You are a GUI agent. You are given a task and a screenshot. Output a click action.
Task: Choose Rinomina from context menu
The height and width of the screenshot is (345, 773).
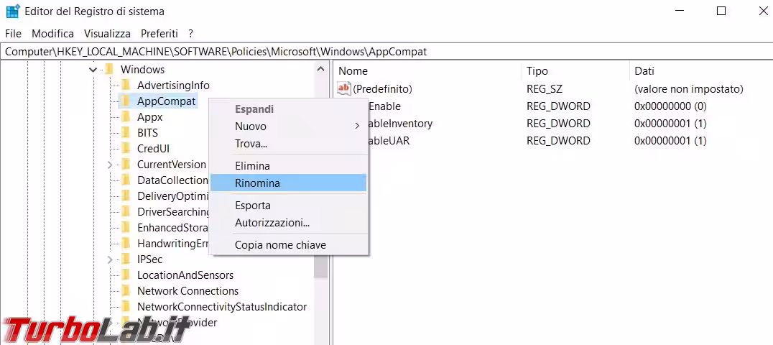[257, 183]
